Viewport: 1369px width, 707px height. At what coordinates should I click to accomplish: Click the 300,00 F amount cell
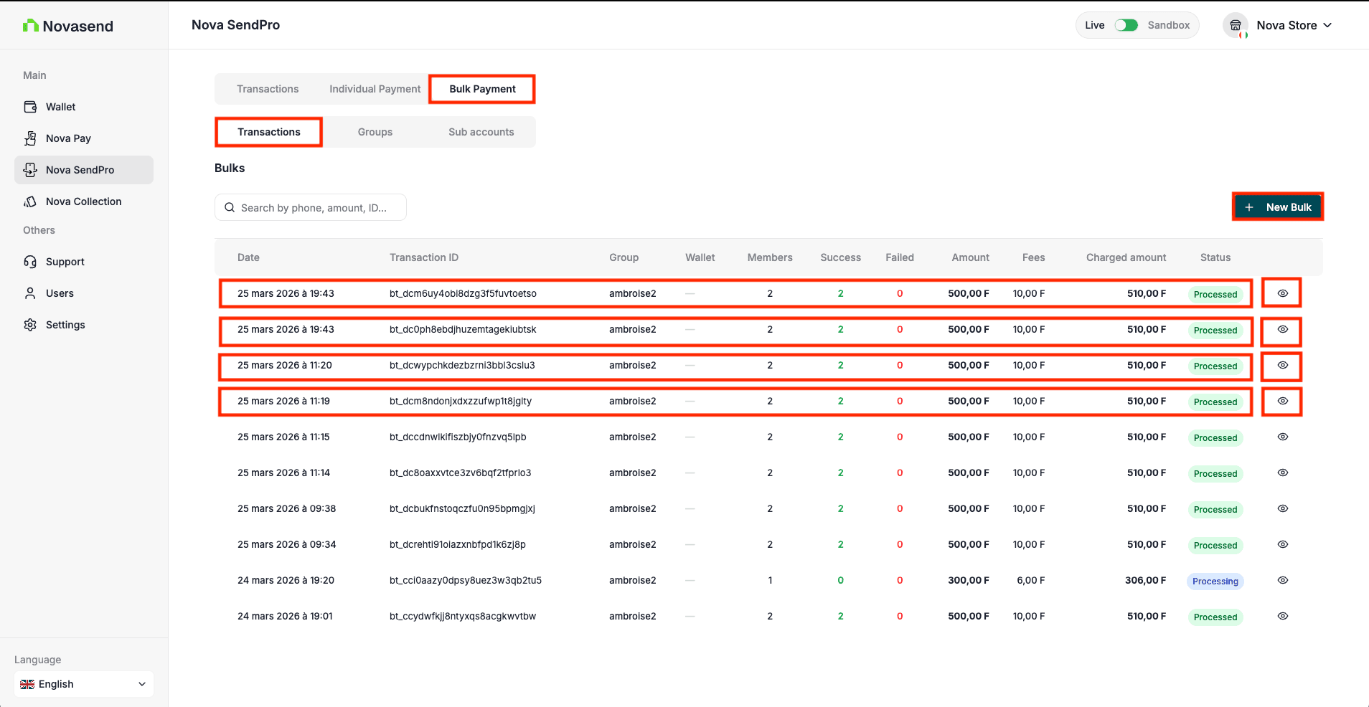point(968,580)
